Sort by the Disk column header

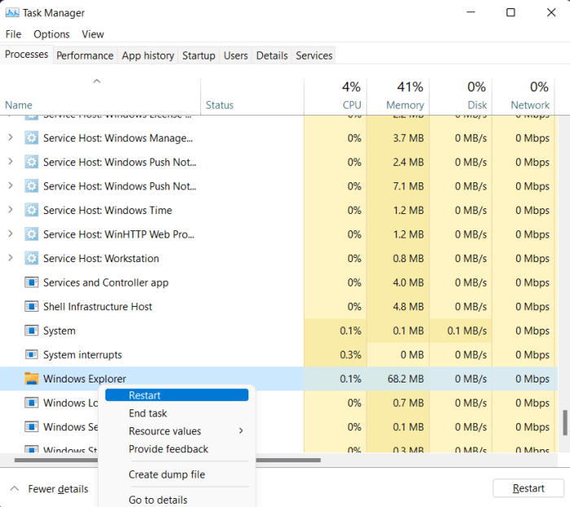pos(461,96)
